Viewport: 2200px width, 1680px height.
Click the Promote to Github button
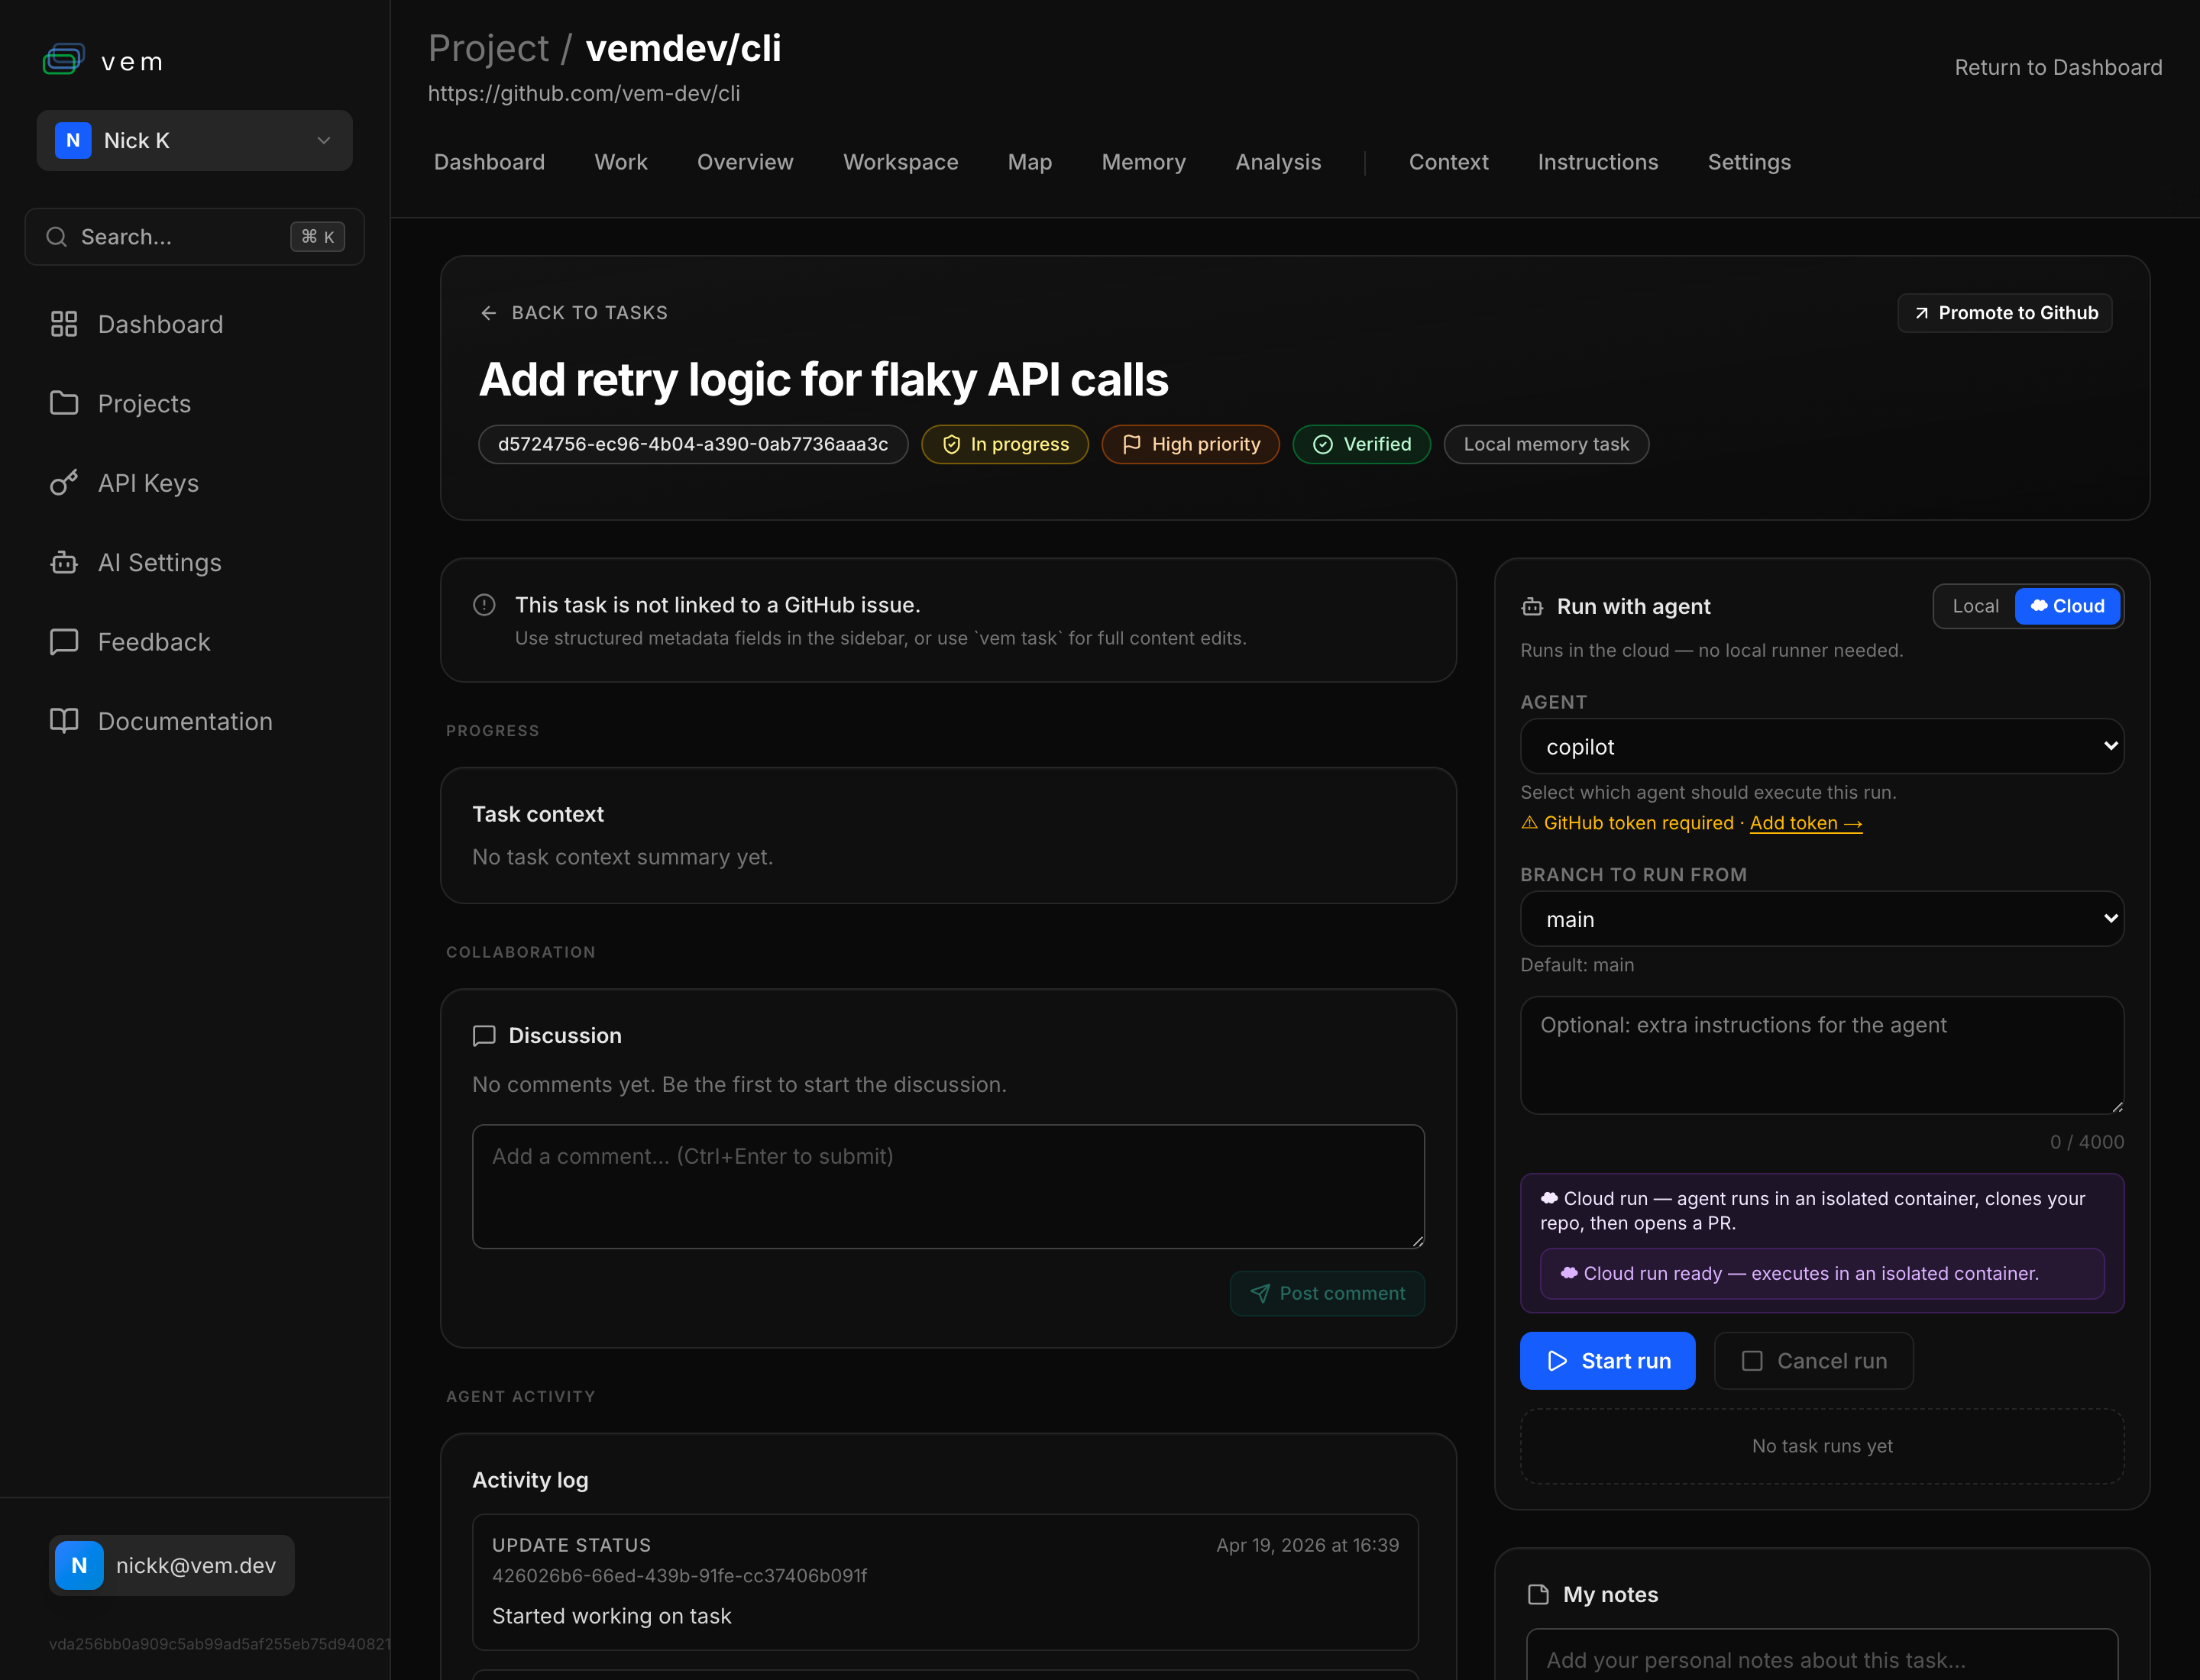(x=2005, y=313)
